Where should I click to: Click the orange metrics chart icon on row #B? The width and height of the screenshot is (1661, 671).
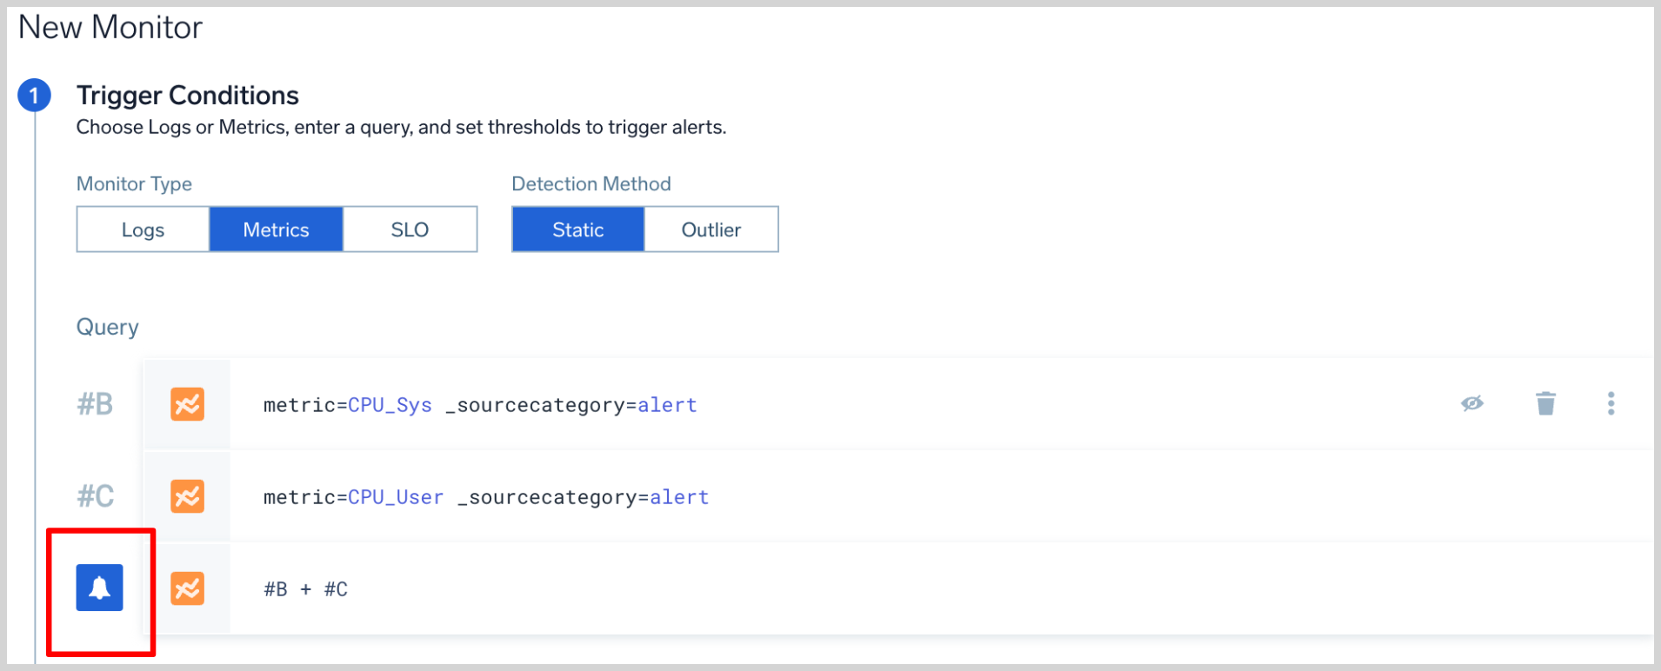pyautogui.click(x=187, y=403)
